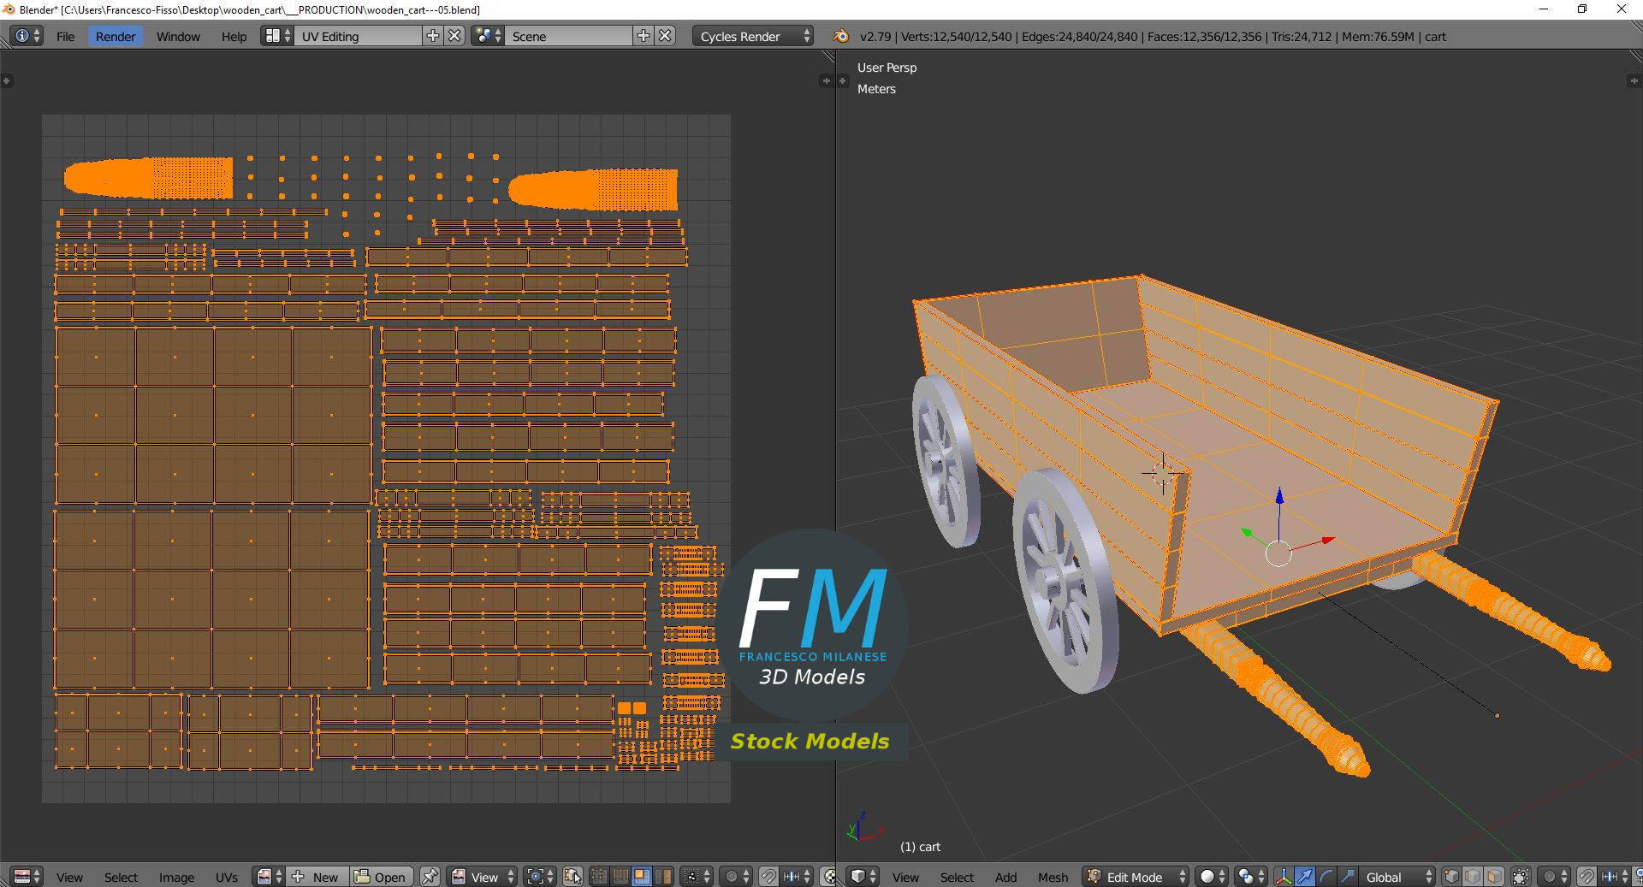Click the translate manipulator arrow icon

(1304, 877)
